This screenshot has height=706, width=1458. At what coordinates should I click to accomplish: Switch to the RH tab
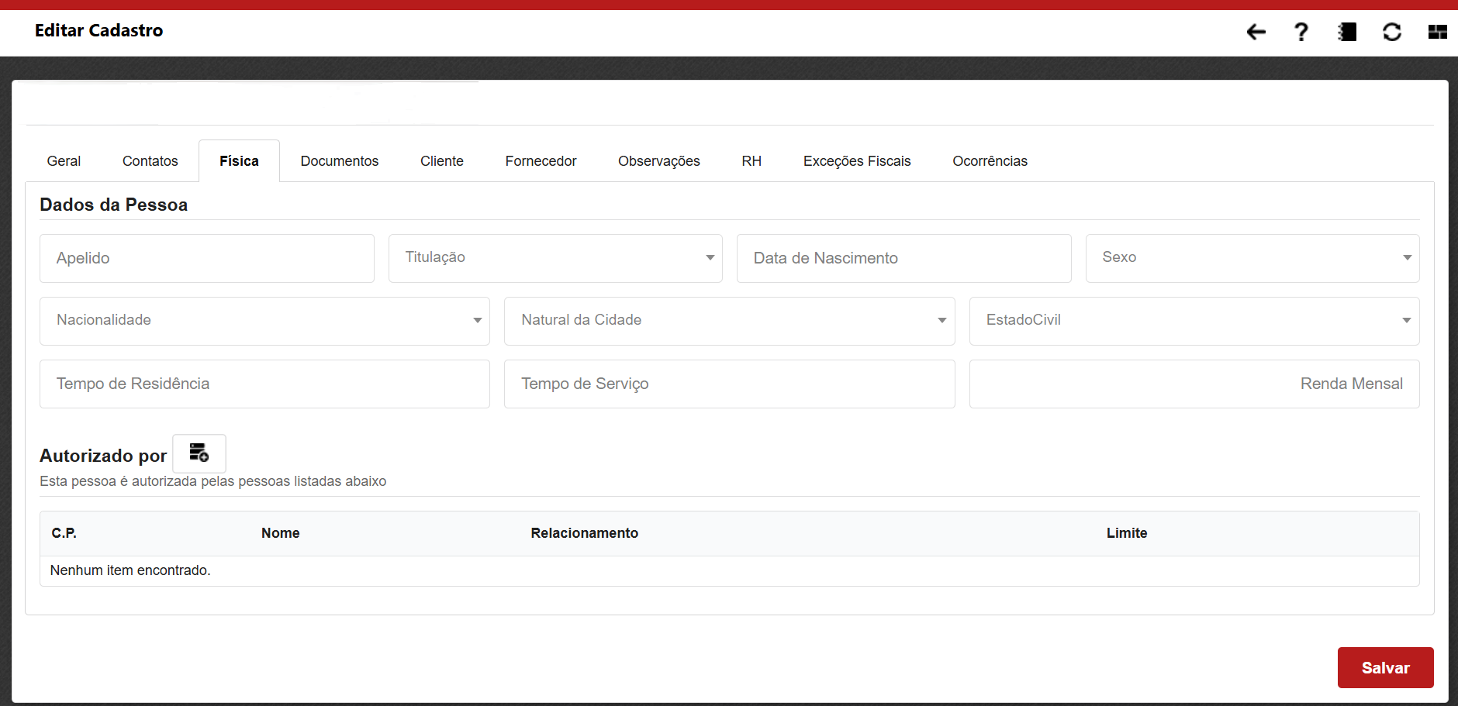click(751, 161)
